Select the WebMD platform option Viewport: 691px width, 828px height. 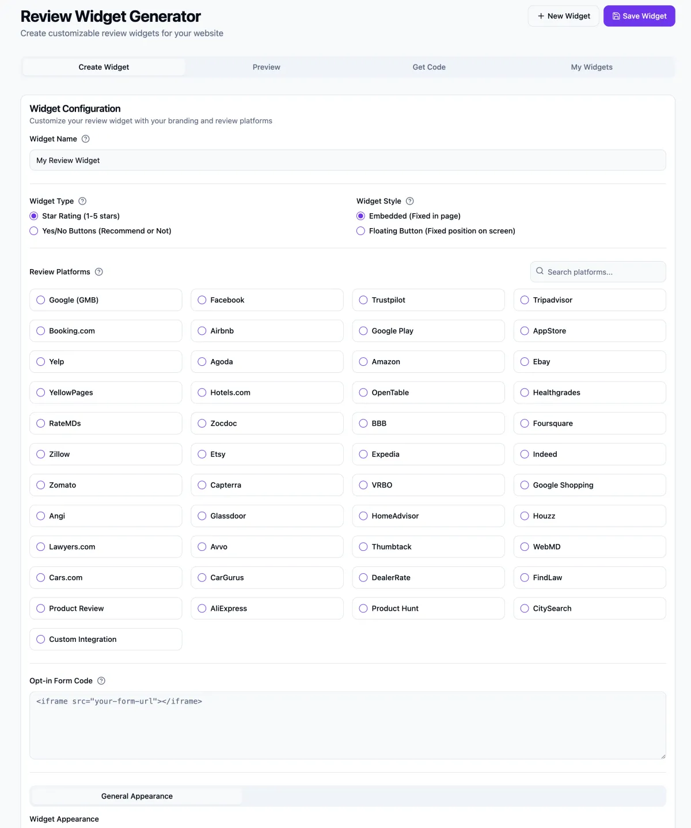[590, 547]
